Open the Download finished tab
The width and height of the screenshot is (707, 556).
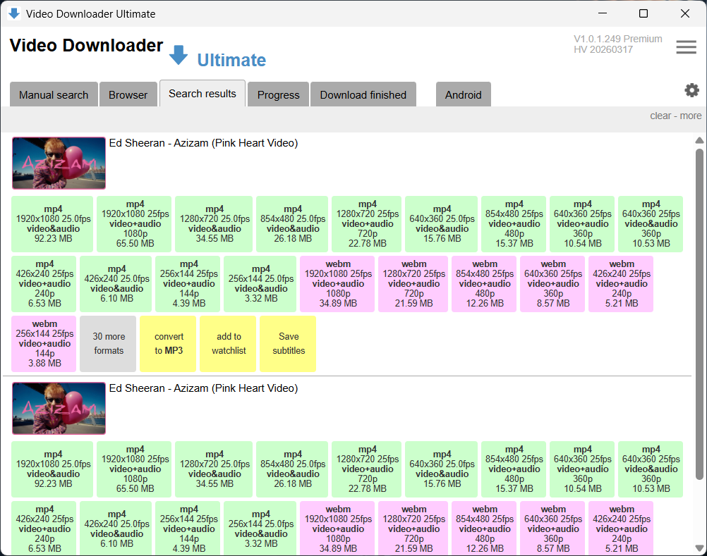363,94
